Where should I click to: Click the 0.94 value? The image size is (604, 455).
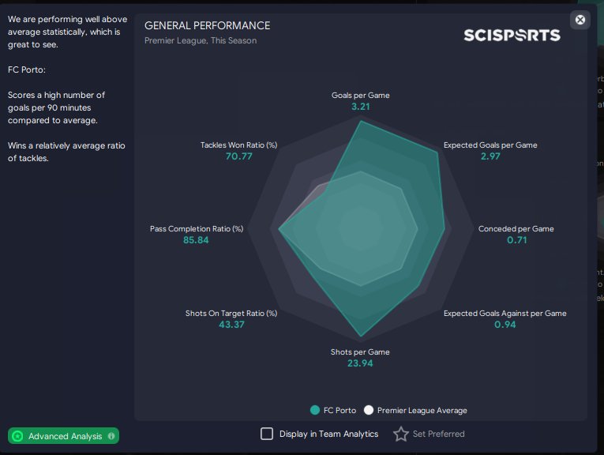505,325
